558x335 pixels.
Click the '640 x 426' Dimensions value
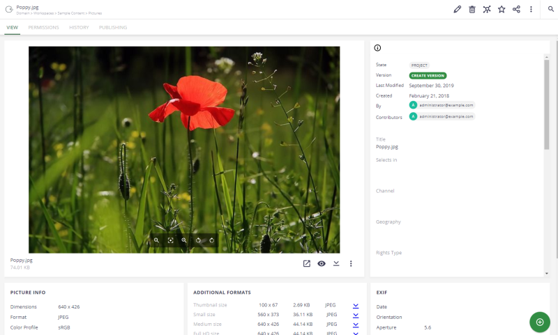[x=68, y=307]
